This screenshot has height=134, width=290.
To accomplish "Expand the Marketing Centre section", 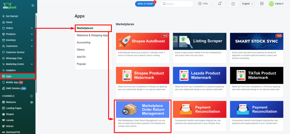I will [32, 64].
